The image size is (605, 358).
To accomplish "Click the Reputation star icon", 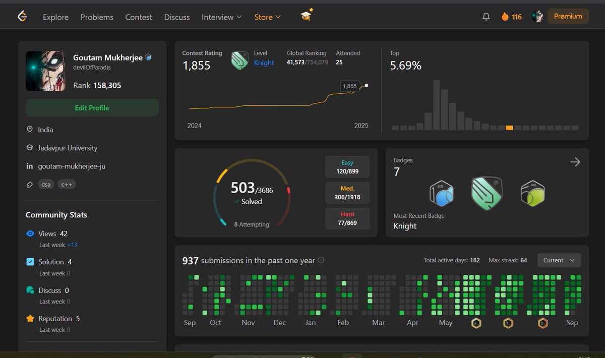I will coord(30,319).
